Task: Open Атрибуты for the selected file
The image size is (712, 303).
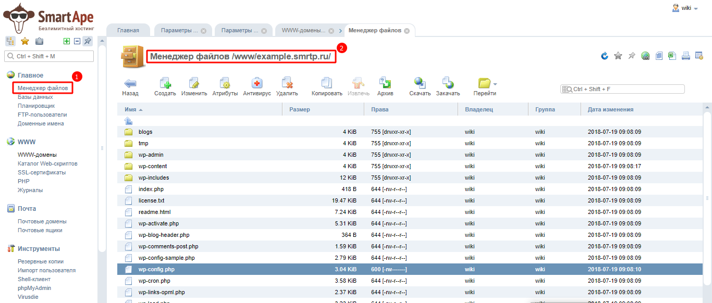Action: click(x=225, y=83)
